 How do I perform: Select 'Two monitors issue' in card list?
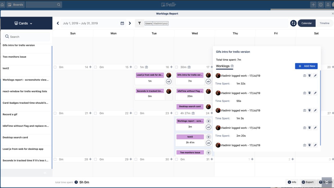point(14,57)
